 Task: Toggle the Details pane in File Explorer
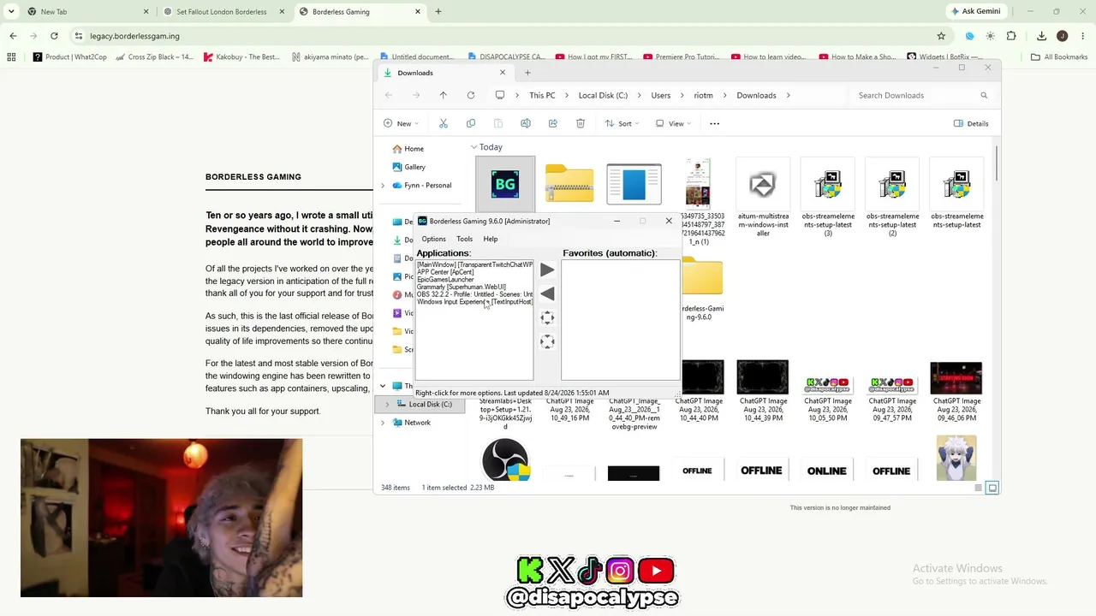pos(971,123)
